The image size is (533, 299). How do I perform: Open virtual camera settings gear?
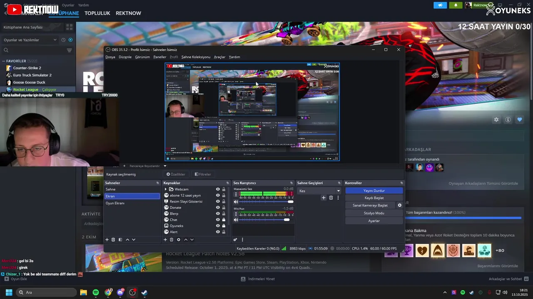tap(400, 205)
